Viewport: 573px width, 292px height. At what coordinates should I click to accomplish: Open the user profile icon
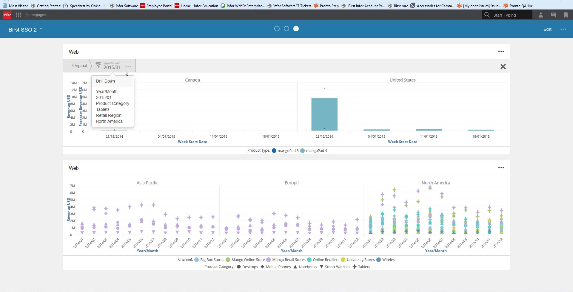coord(540,15)
